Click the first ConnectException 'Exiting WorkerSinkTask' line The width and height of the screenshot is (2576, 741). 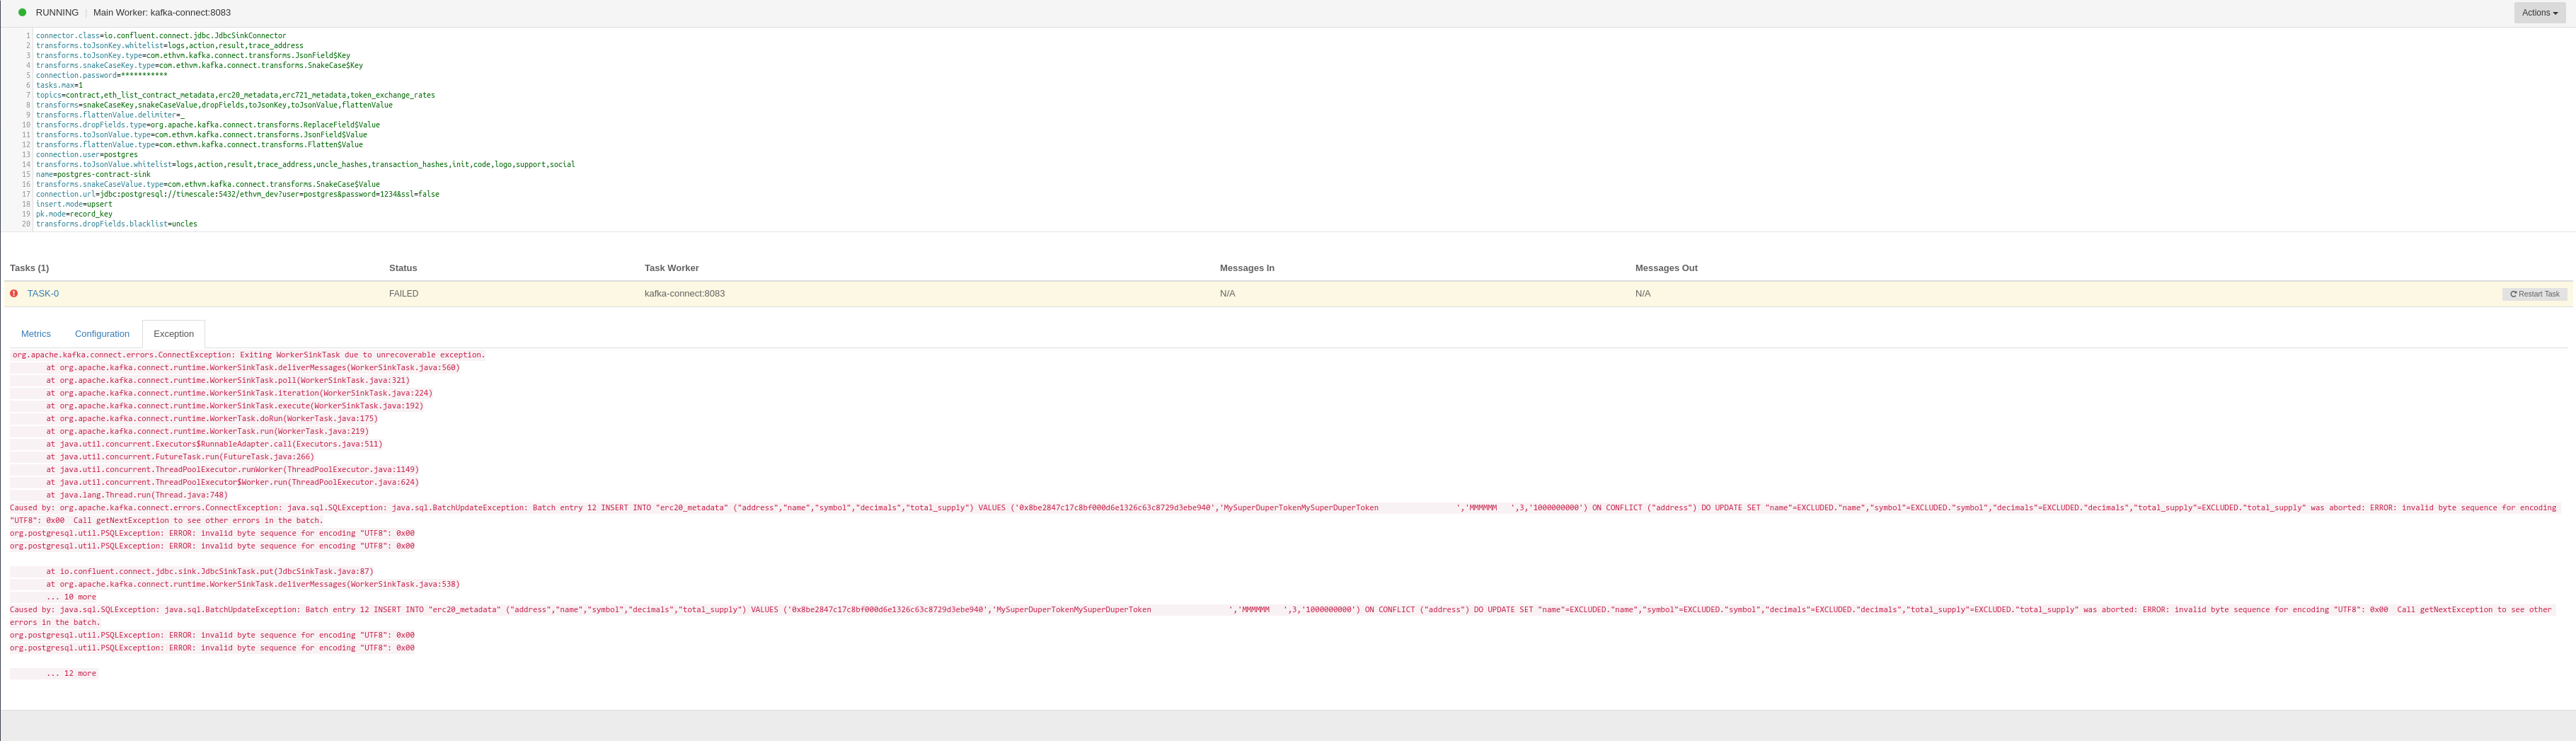(248, 355)
